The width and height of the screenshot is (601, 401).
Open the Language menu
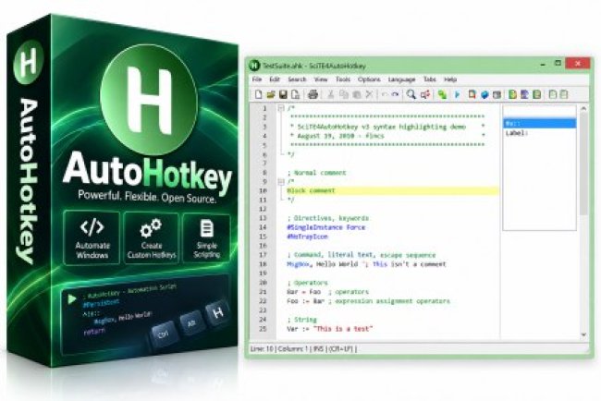(x=401, y=79)
